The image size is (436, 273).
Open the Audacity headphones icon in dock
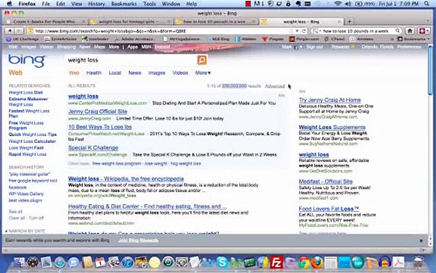click(x=385, y=262)
